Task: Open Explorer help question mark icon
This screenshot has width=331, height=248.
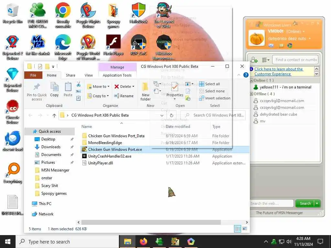Action: [246, 75]
